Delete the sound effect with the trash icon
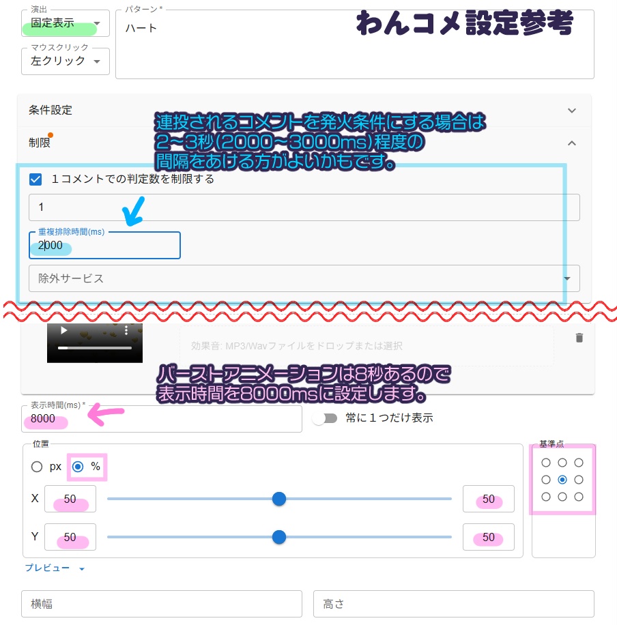The image size is (617, 625). tap(579, 337)
